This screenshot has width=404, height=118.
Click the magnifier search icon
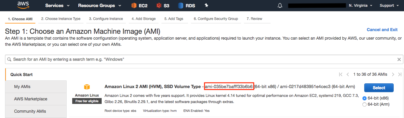click(9, 59)
